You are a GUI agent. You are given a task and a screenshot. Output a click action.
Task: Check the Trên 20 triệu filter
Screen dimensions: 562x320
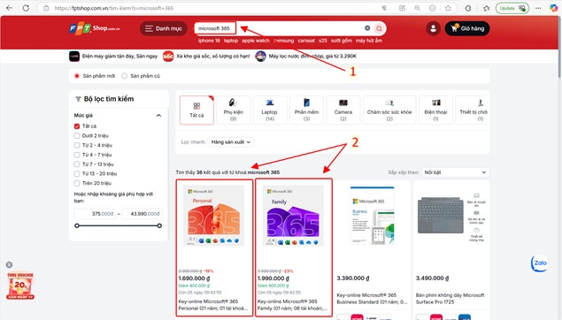point(77,183)
